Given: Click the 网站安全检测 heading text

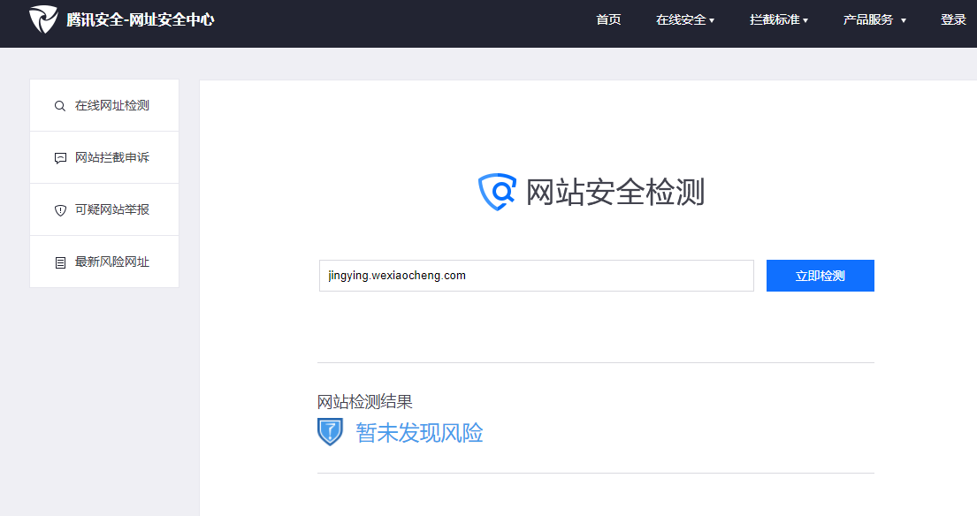Looking at the screenshot, I should [615, 192].
